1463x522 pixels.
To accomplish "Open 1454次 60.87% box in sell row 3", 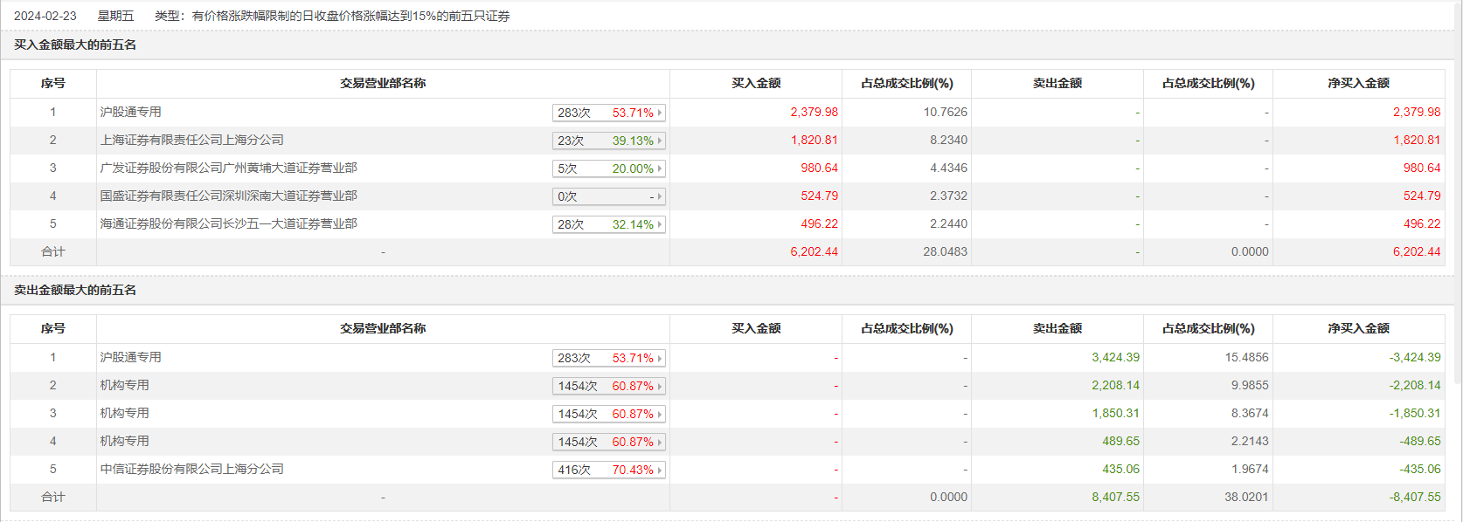I will [609, 414].
